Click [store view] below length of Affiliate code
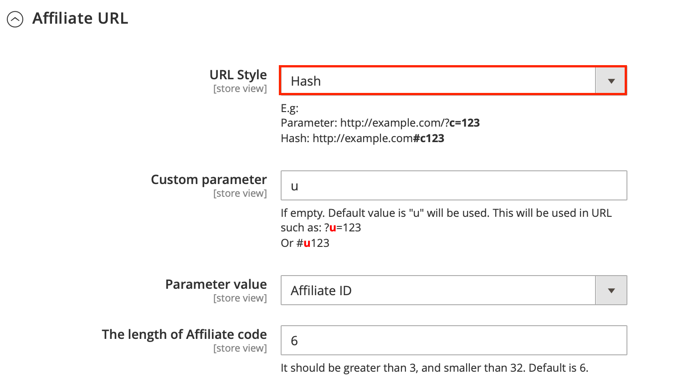 point(240,348)
